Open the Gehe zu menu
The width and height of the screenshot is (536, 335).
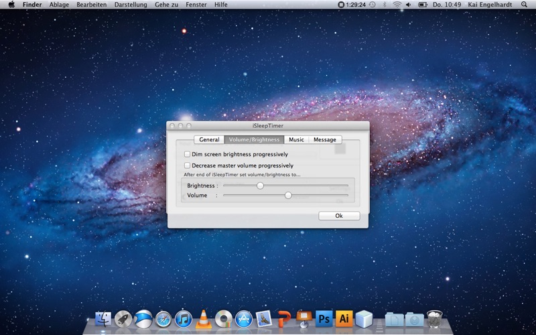(166, 5)
